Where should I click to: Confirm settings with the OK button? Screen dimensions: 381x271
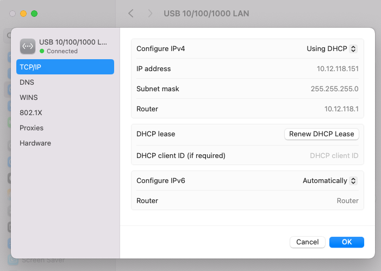tap(346, 242)
